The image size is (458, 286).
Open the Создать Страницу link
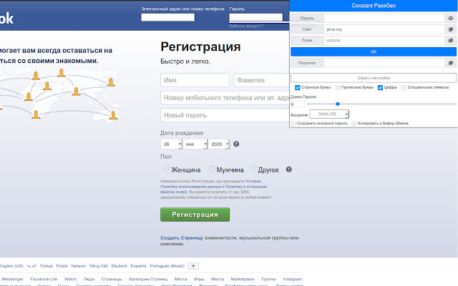pos(181,238)
